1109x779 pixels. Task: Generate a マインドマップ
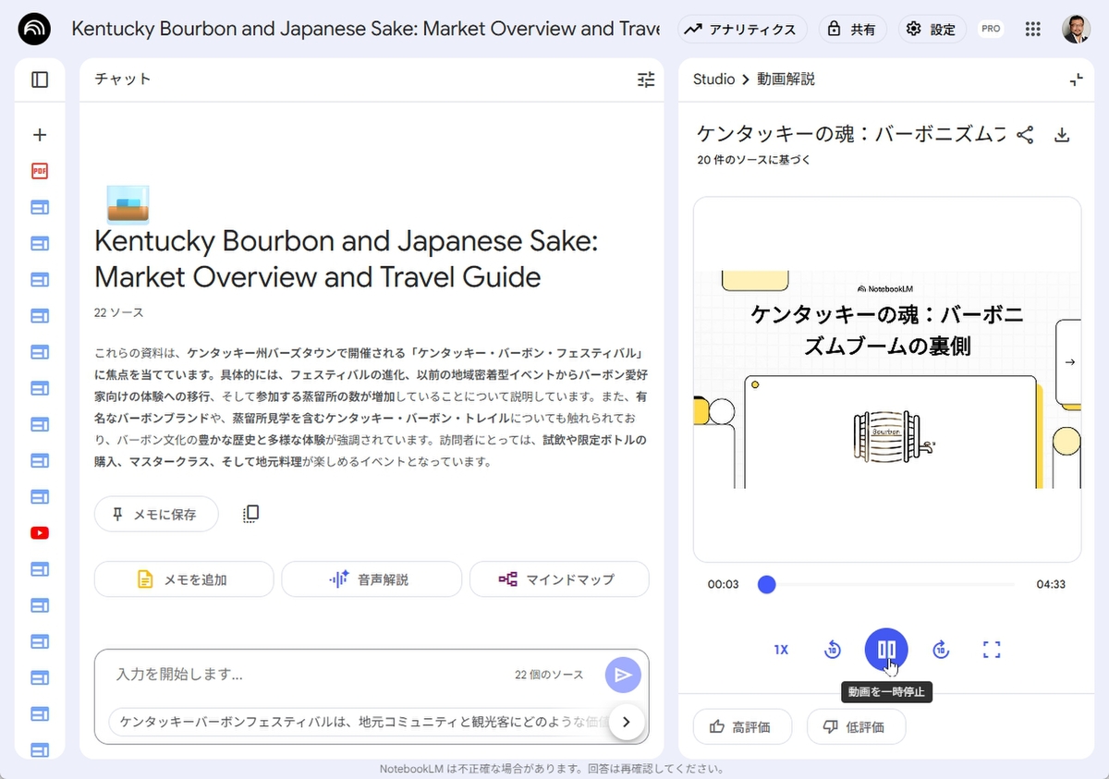[x=559, y=579]
